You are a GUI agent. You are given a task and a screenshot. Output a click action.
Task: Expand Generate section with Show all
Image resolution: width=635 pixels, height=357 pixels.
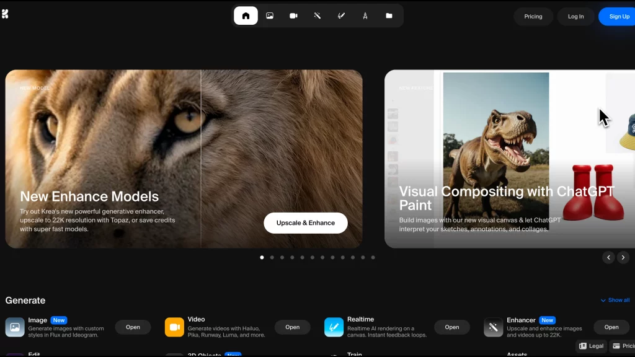[x=615, y=300]
